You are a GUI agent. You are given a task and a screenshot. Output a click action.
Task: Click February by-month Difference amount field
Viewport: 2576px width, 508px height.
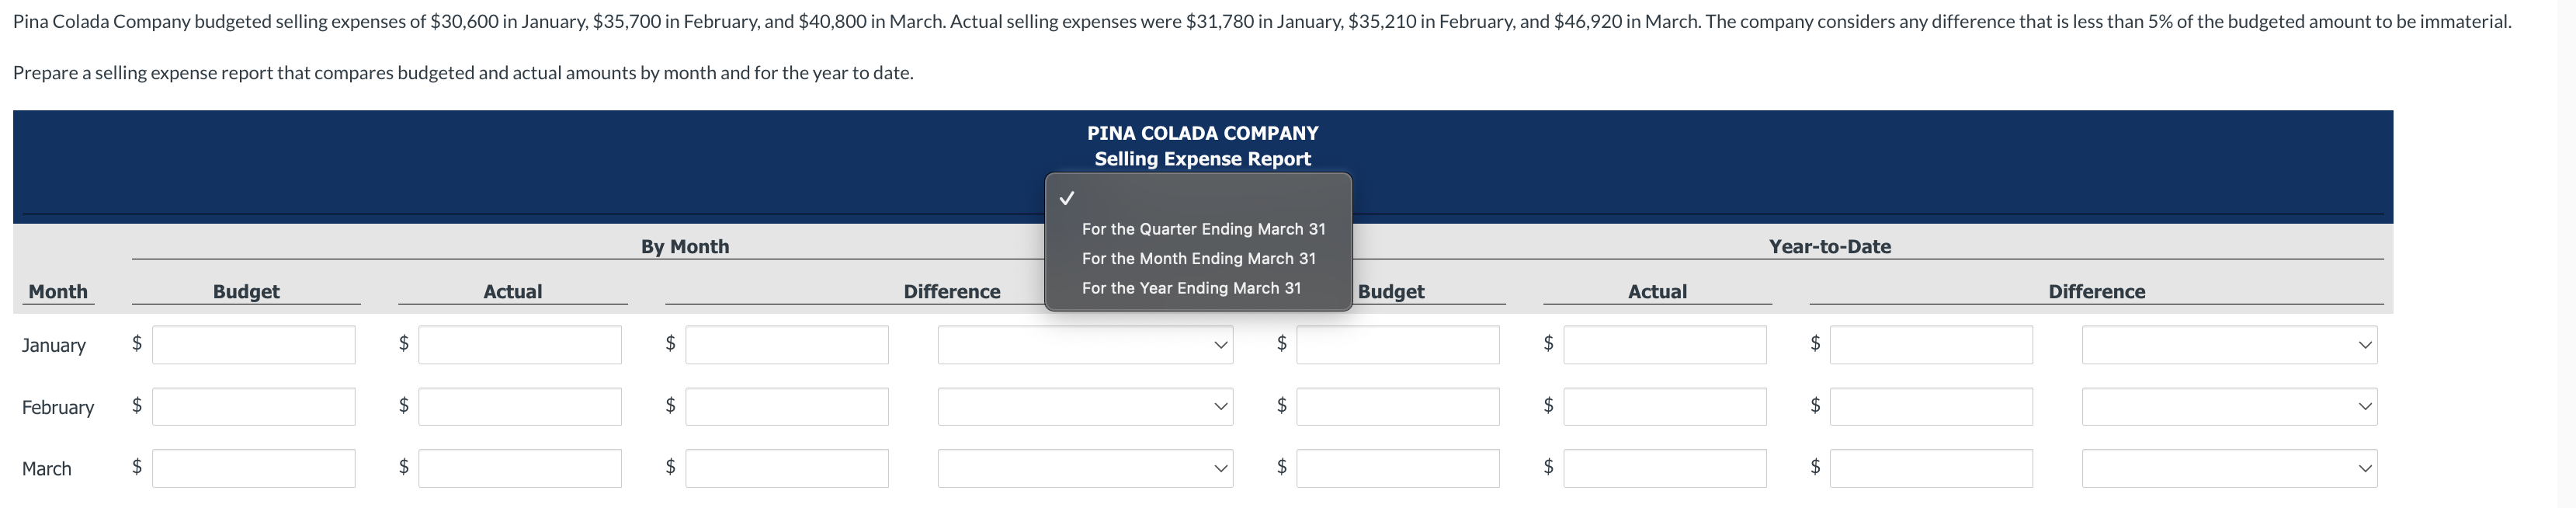787,407
